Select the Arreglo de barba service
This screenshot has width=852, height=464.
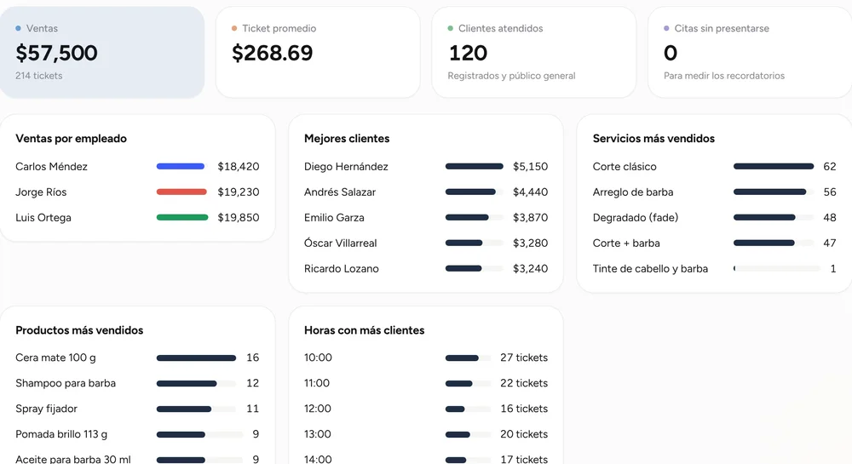tap(633, 192)
